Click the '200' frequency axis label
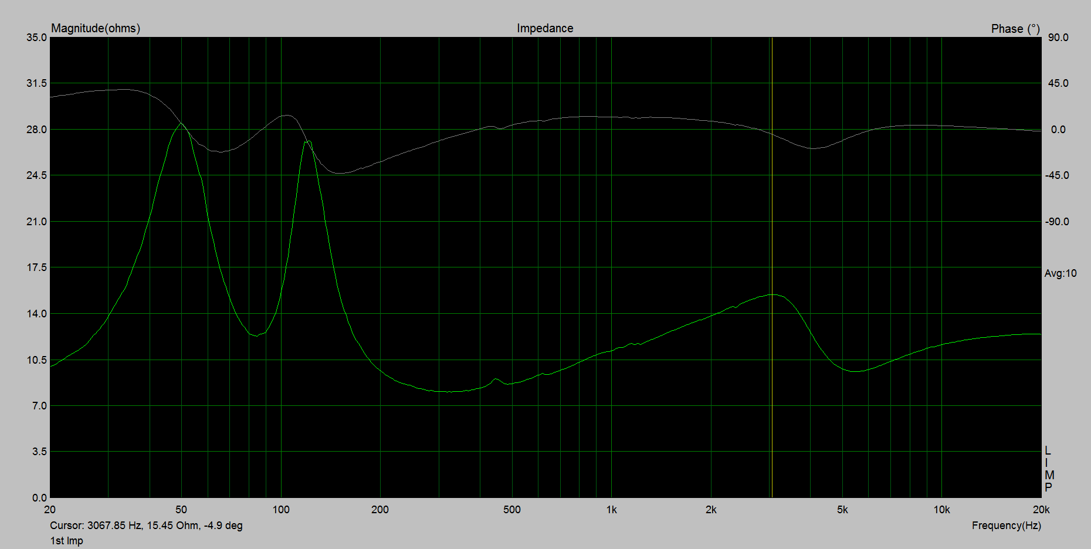Viewport: 1091px width, 549px height. click(x=380, y=510)
